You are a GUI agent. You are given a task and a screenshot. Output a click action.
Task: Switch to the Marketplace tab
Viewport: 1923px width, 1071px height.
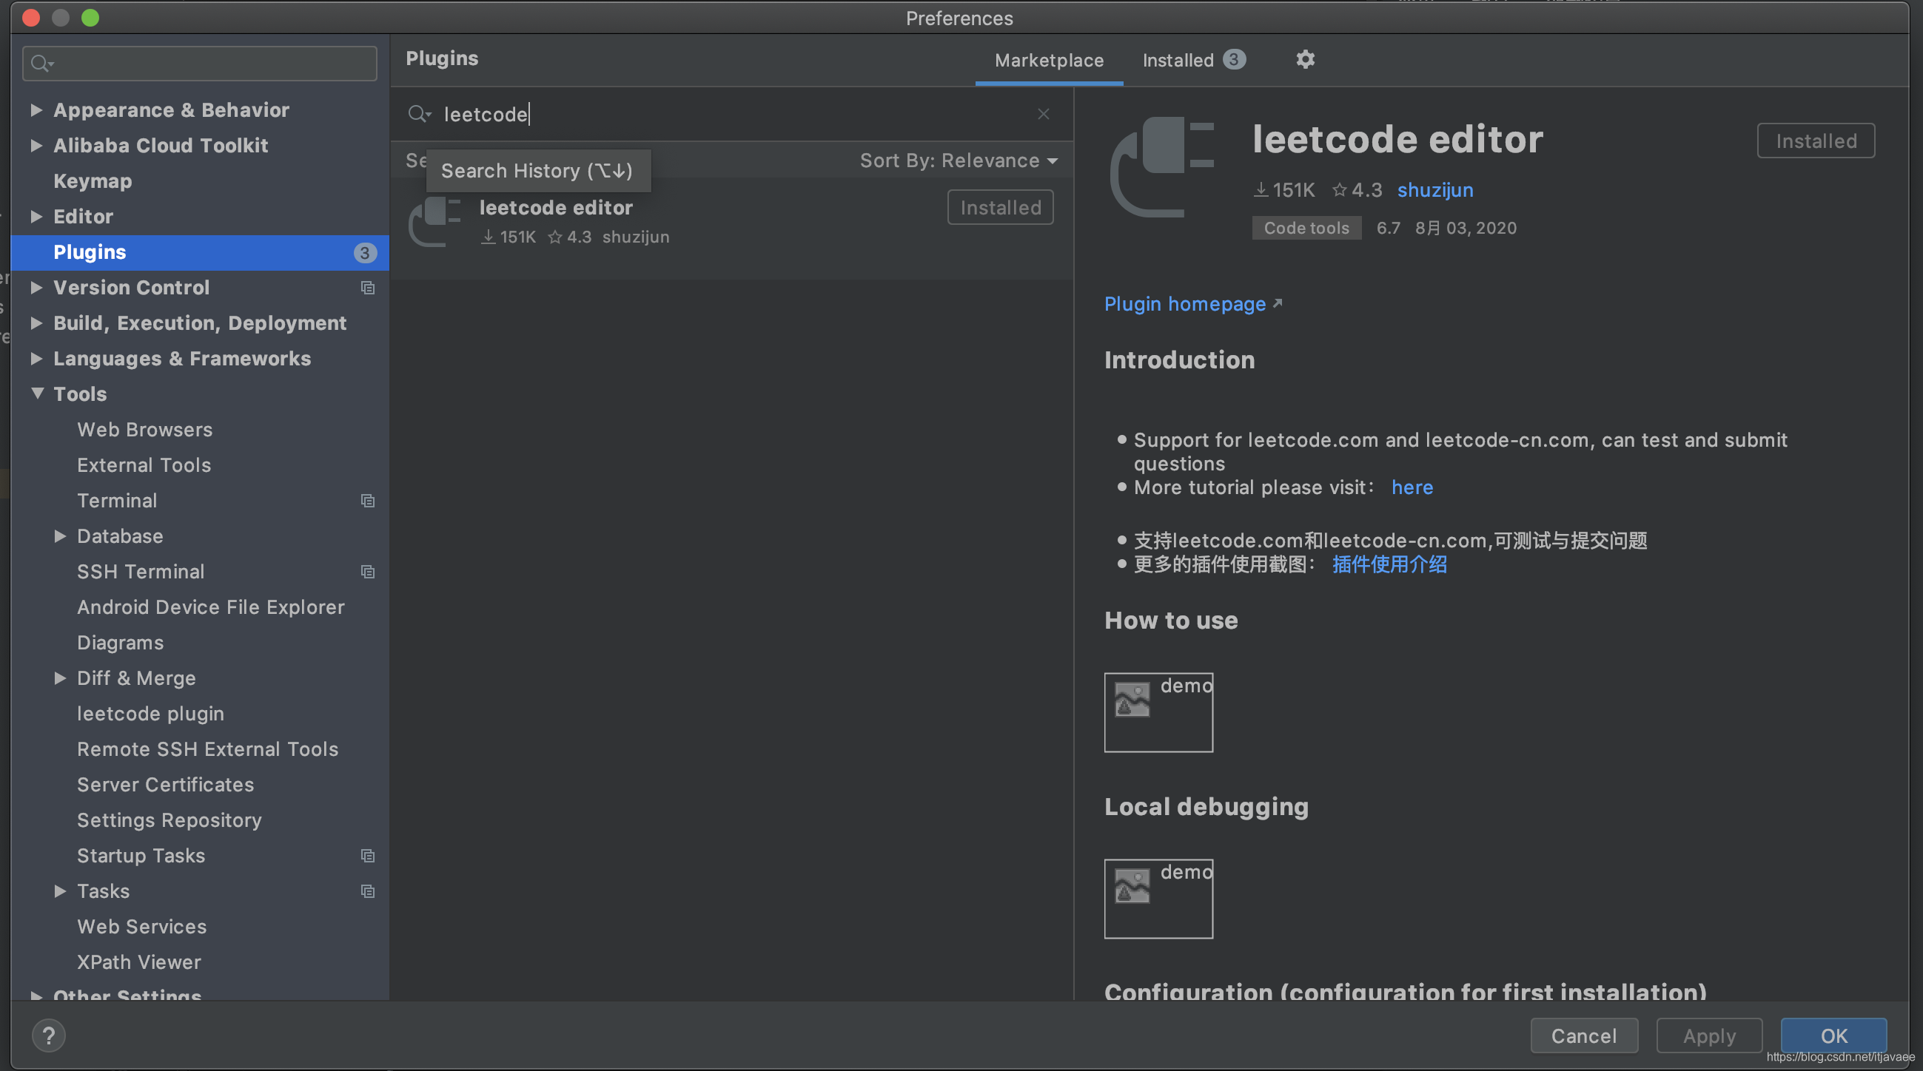1048,61
